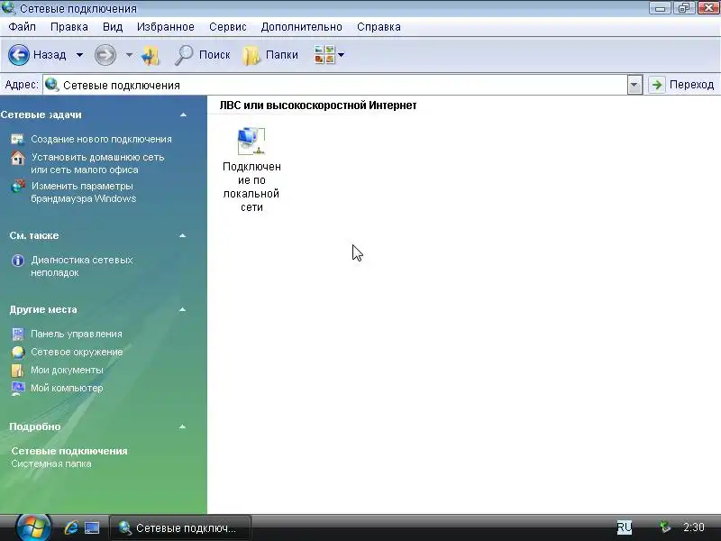Click window title bar network icon
Viewport: 721px width, 541px height.
(x=8, y=8)
